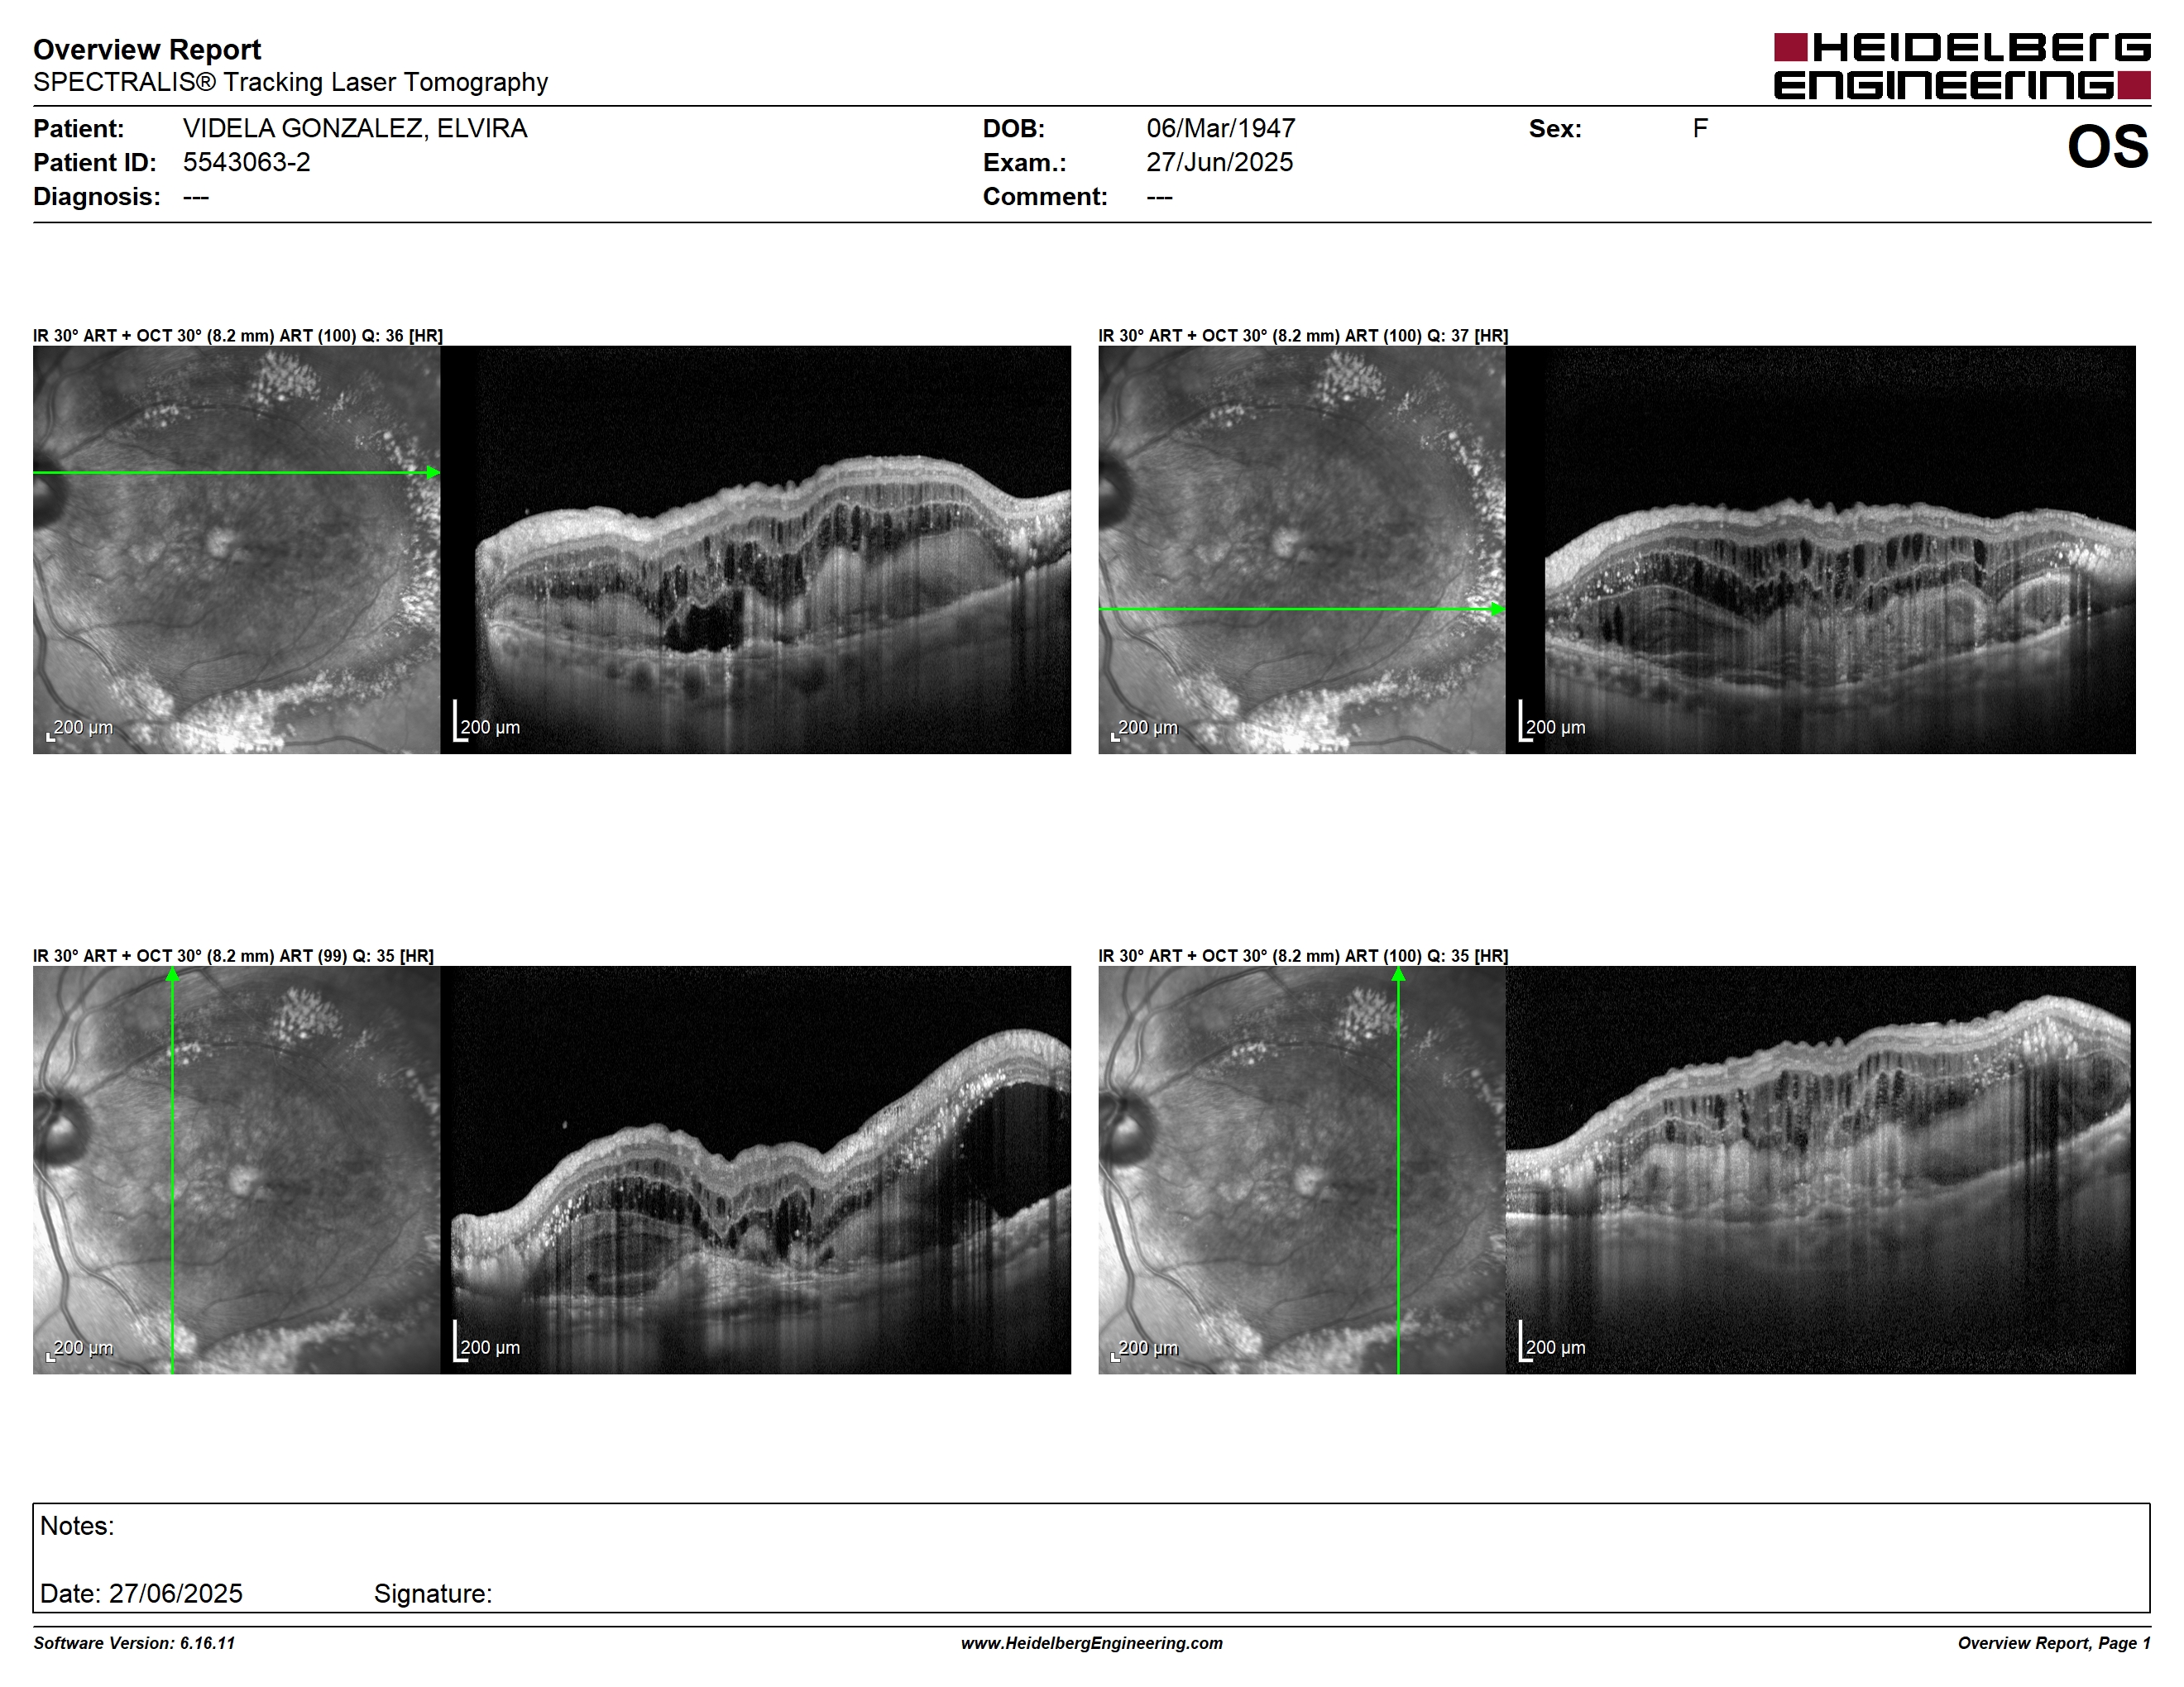
Task: Click arrowhead of vertical scan line, bottom-right fundus
Action: click(1398, 973)
